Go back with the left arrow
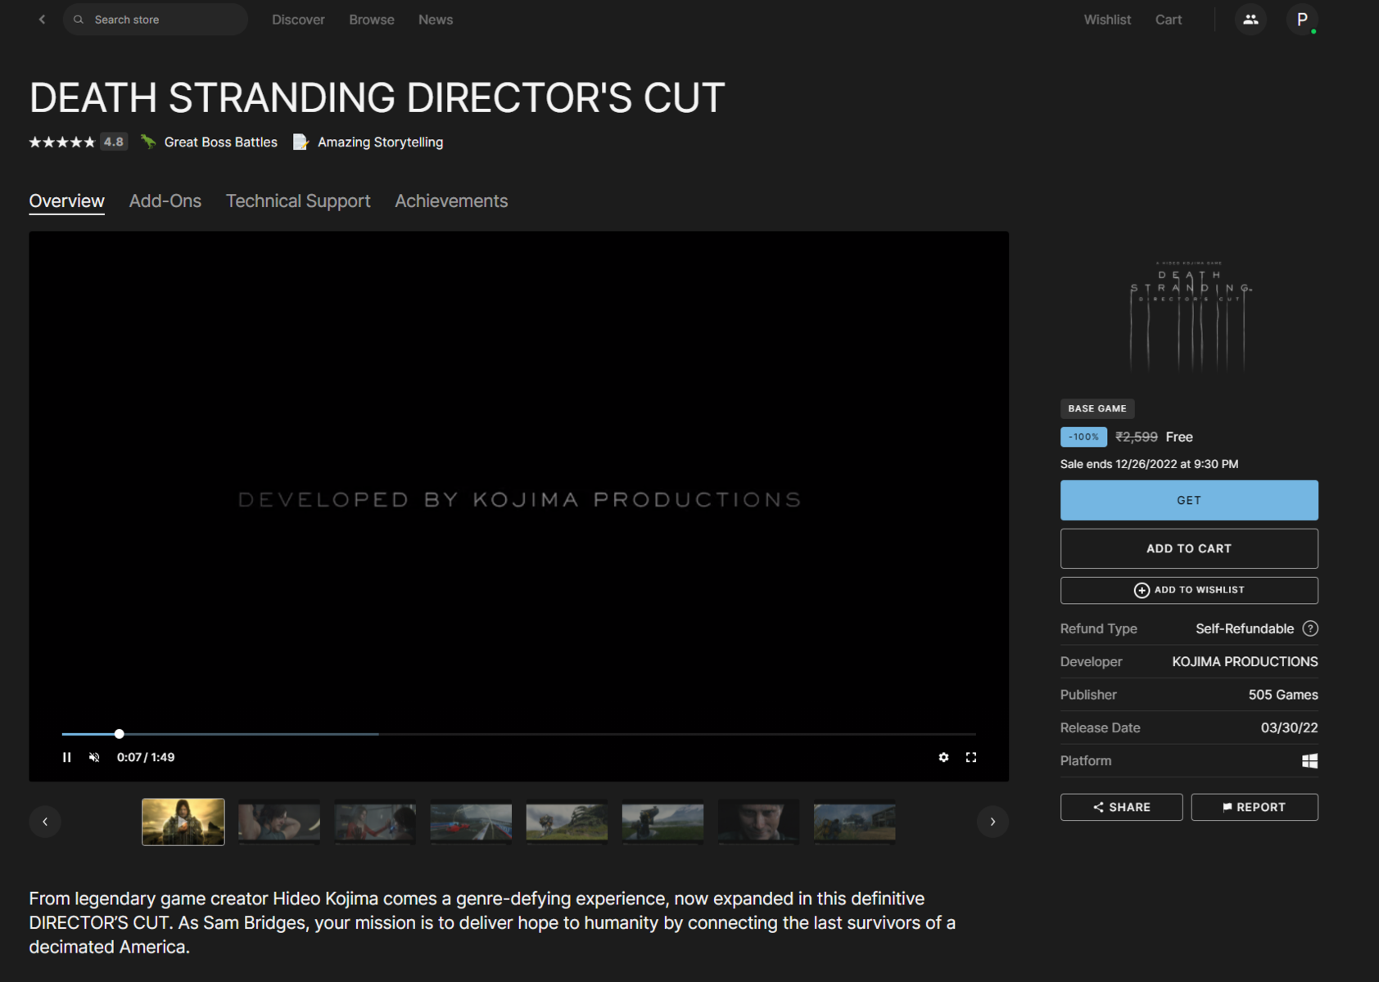 pyautogui.click(x=42, y=19)
